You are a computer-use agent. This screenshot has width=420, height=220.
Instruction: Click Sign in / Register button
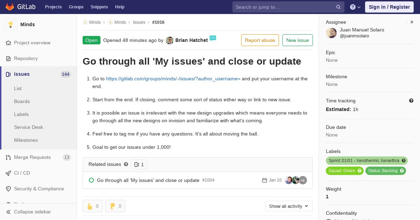(389, 7)
